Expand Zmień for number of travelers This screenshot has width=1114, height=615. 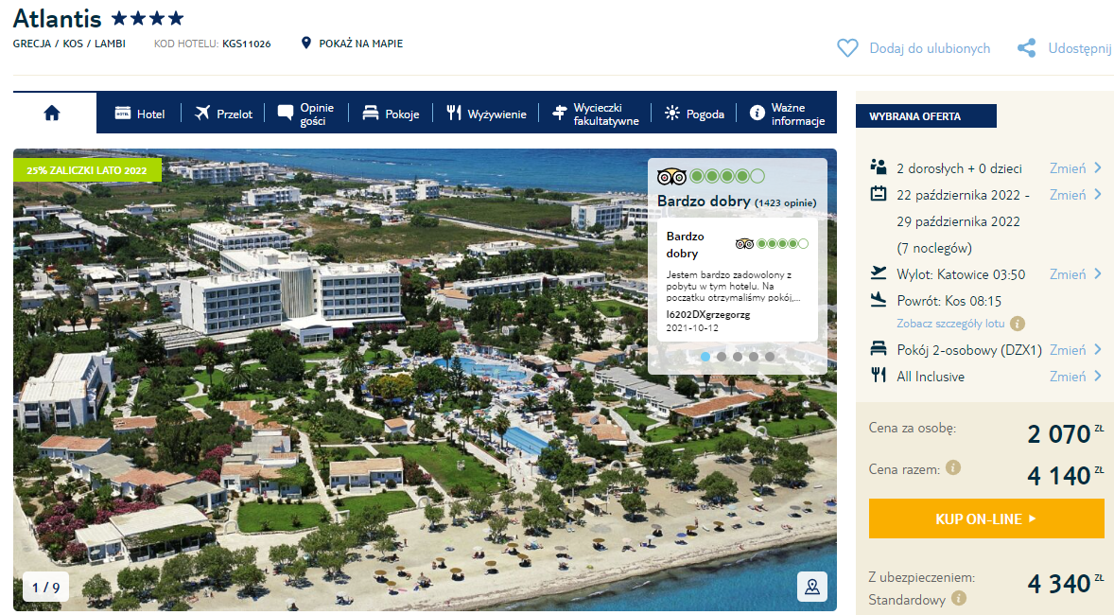tap(1075, 168)
